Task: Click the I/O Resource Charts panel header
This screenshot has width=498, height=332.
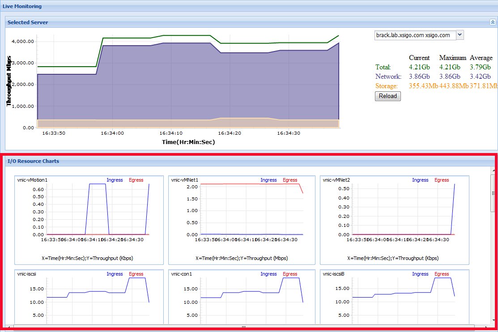Action: tap(250, 161)
